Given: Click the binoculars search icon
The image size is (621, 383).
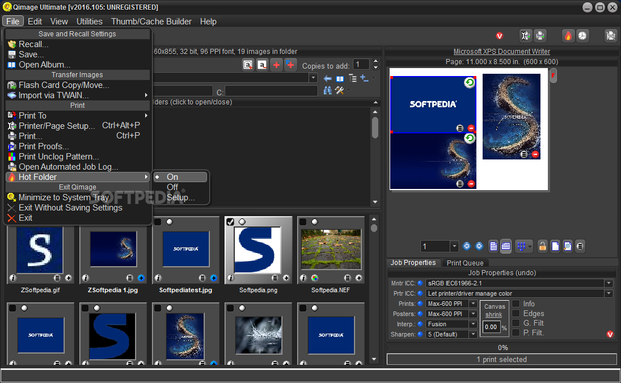Looking at the screenshot, I should click(x=328, y=90).
